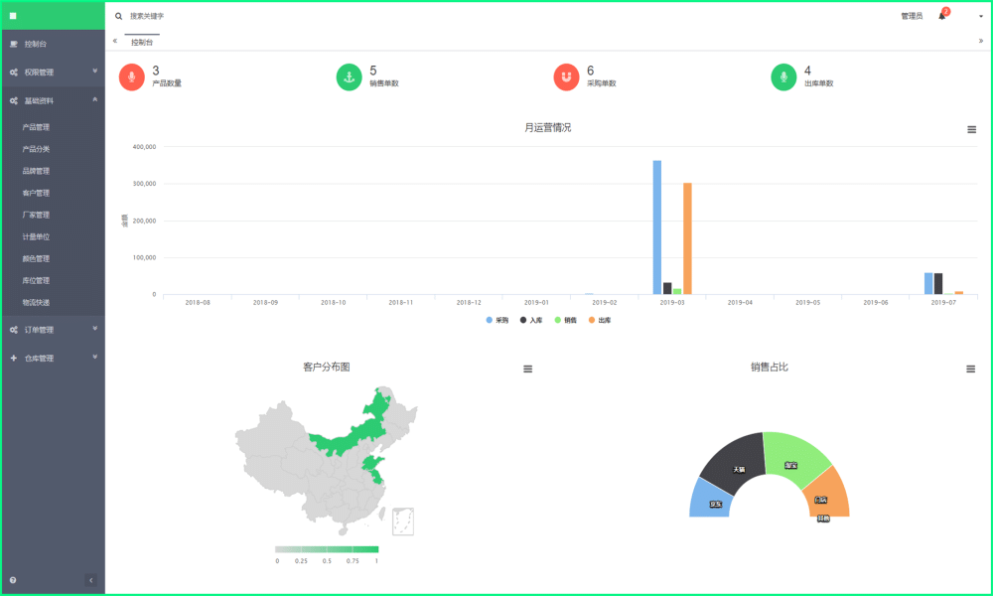The height and width of the screenshot is (596, 993).
Task: Click the 销售占比 chart title
Action: (770, 368)
